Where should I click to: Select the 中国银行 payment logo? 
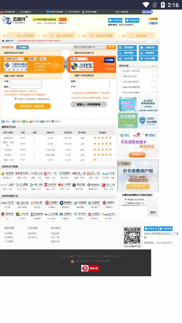(x=109, y=203)
